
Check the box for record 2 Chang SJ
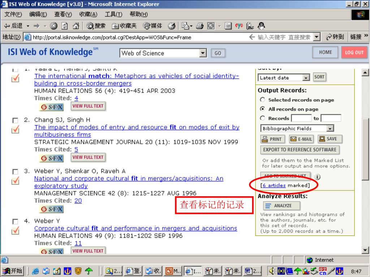click(15, 120)
